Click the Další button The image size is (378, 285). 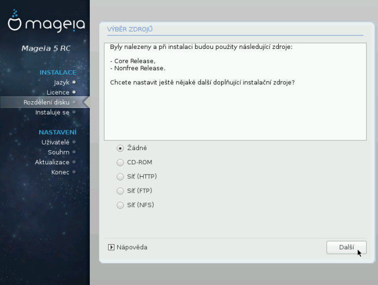[x=346, y=247]
